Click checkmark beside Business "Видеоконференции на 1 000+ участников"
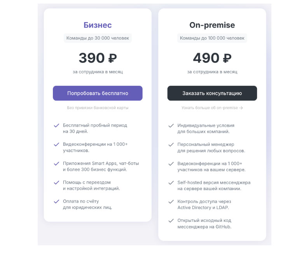 tap(56, 144)
